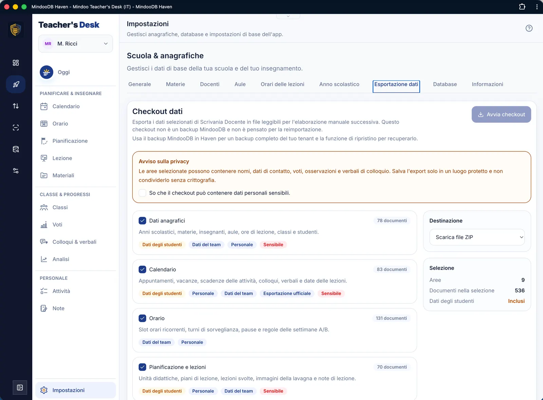Click the Haven shield logo icon

(x=16, y=30)
